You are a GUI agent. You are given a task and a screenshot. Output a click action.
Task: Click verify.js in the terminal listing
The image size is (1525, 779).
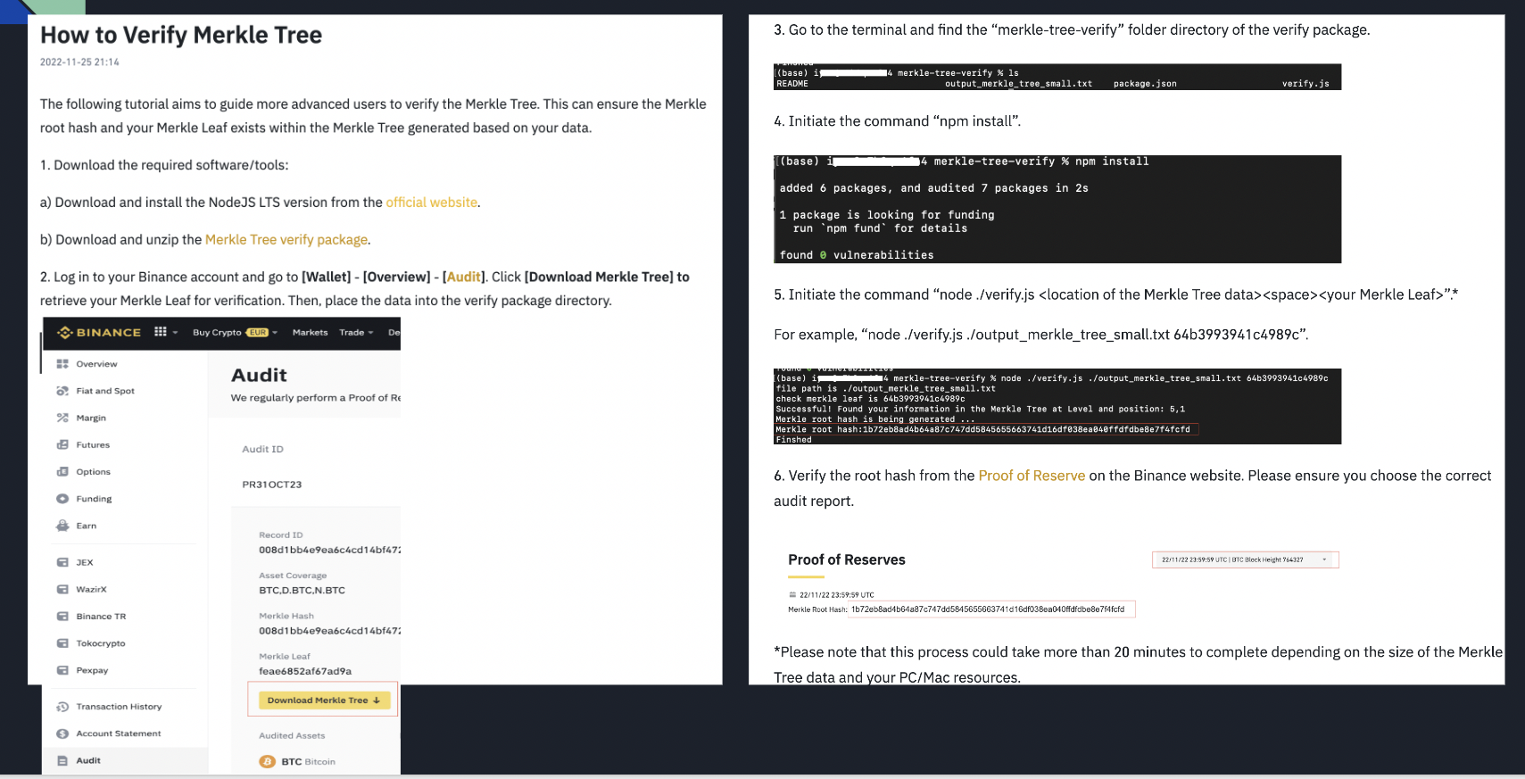pos(1305,84)
